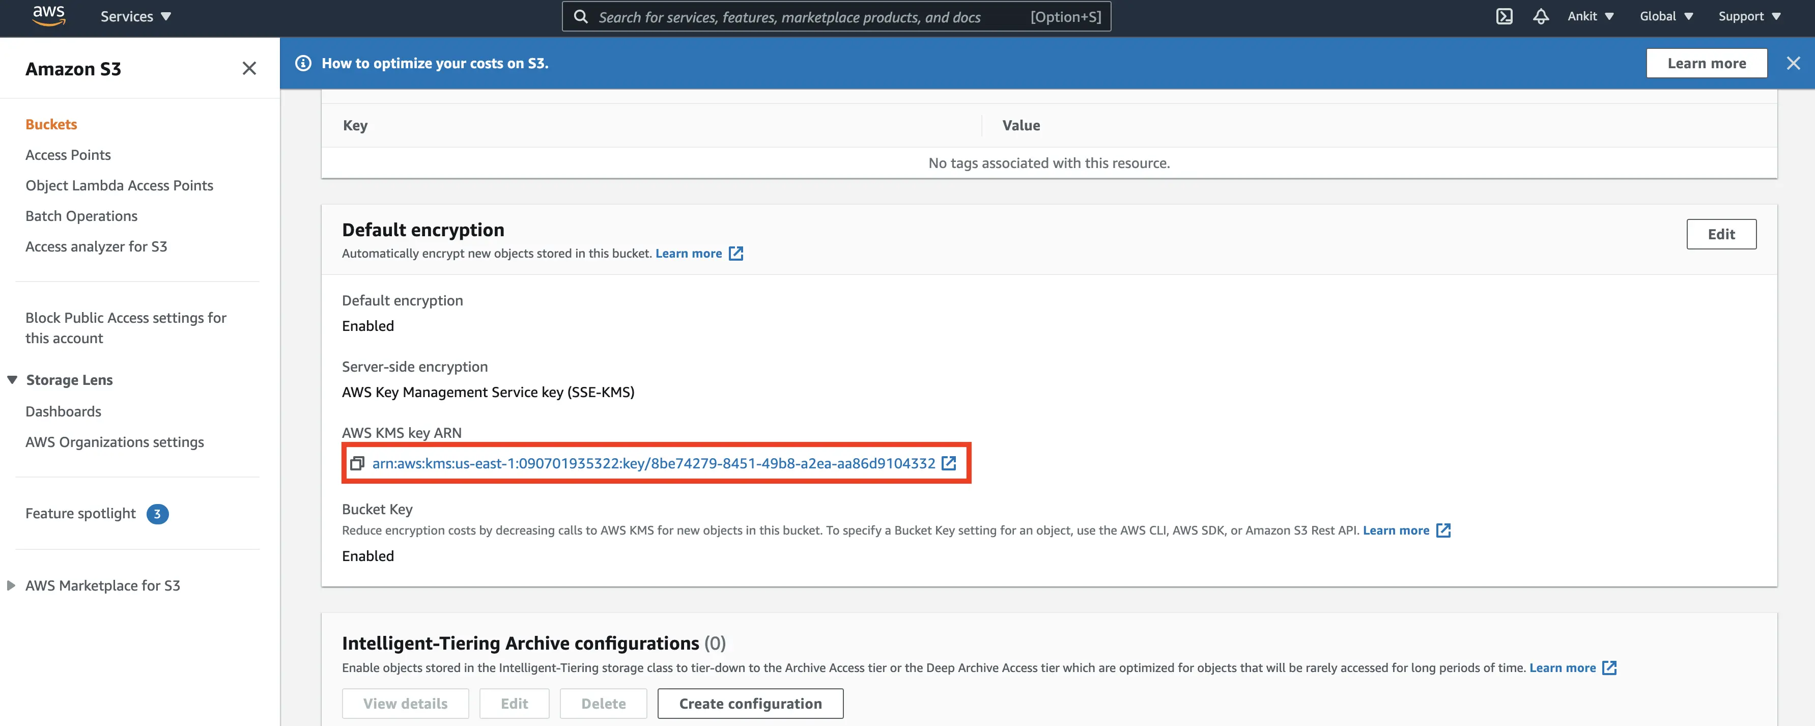Screen dimensions: 1815x726
Task: Click the info icon in the blue banner
Action: pyautogui.click(x=303, y=64)
